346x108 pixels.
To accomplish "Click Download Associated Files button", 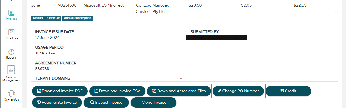I will (179, 91).
